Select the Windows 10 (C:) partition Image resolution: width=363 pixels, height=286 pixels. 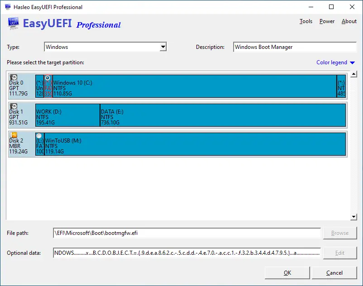click(195, 86)
